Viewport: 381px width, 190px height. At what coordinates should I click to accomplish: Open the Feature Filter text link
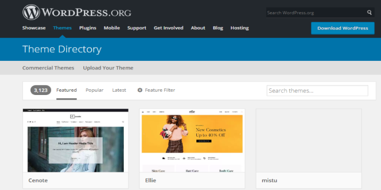coord(160,90)
